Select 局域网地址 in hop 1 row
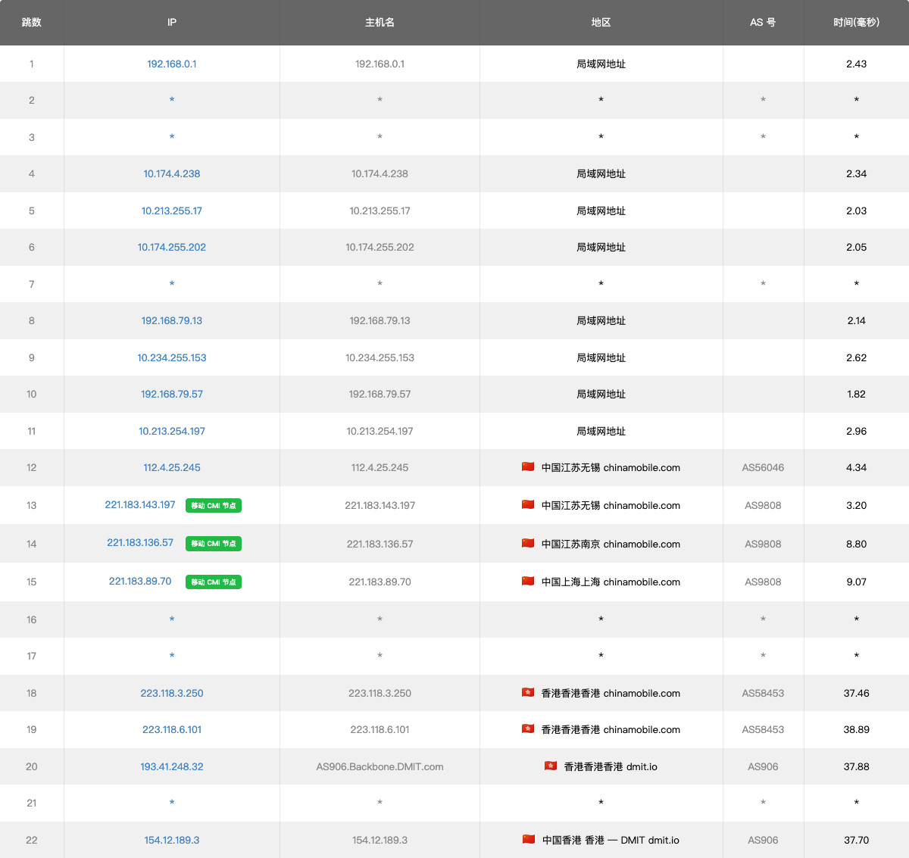Viewport: 909px width, 858px height. pyautogui.click(x=601, y=64)
